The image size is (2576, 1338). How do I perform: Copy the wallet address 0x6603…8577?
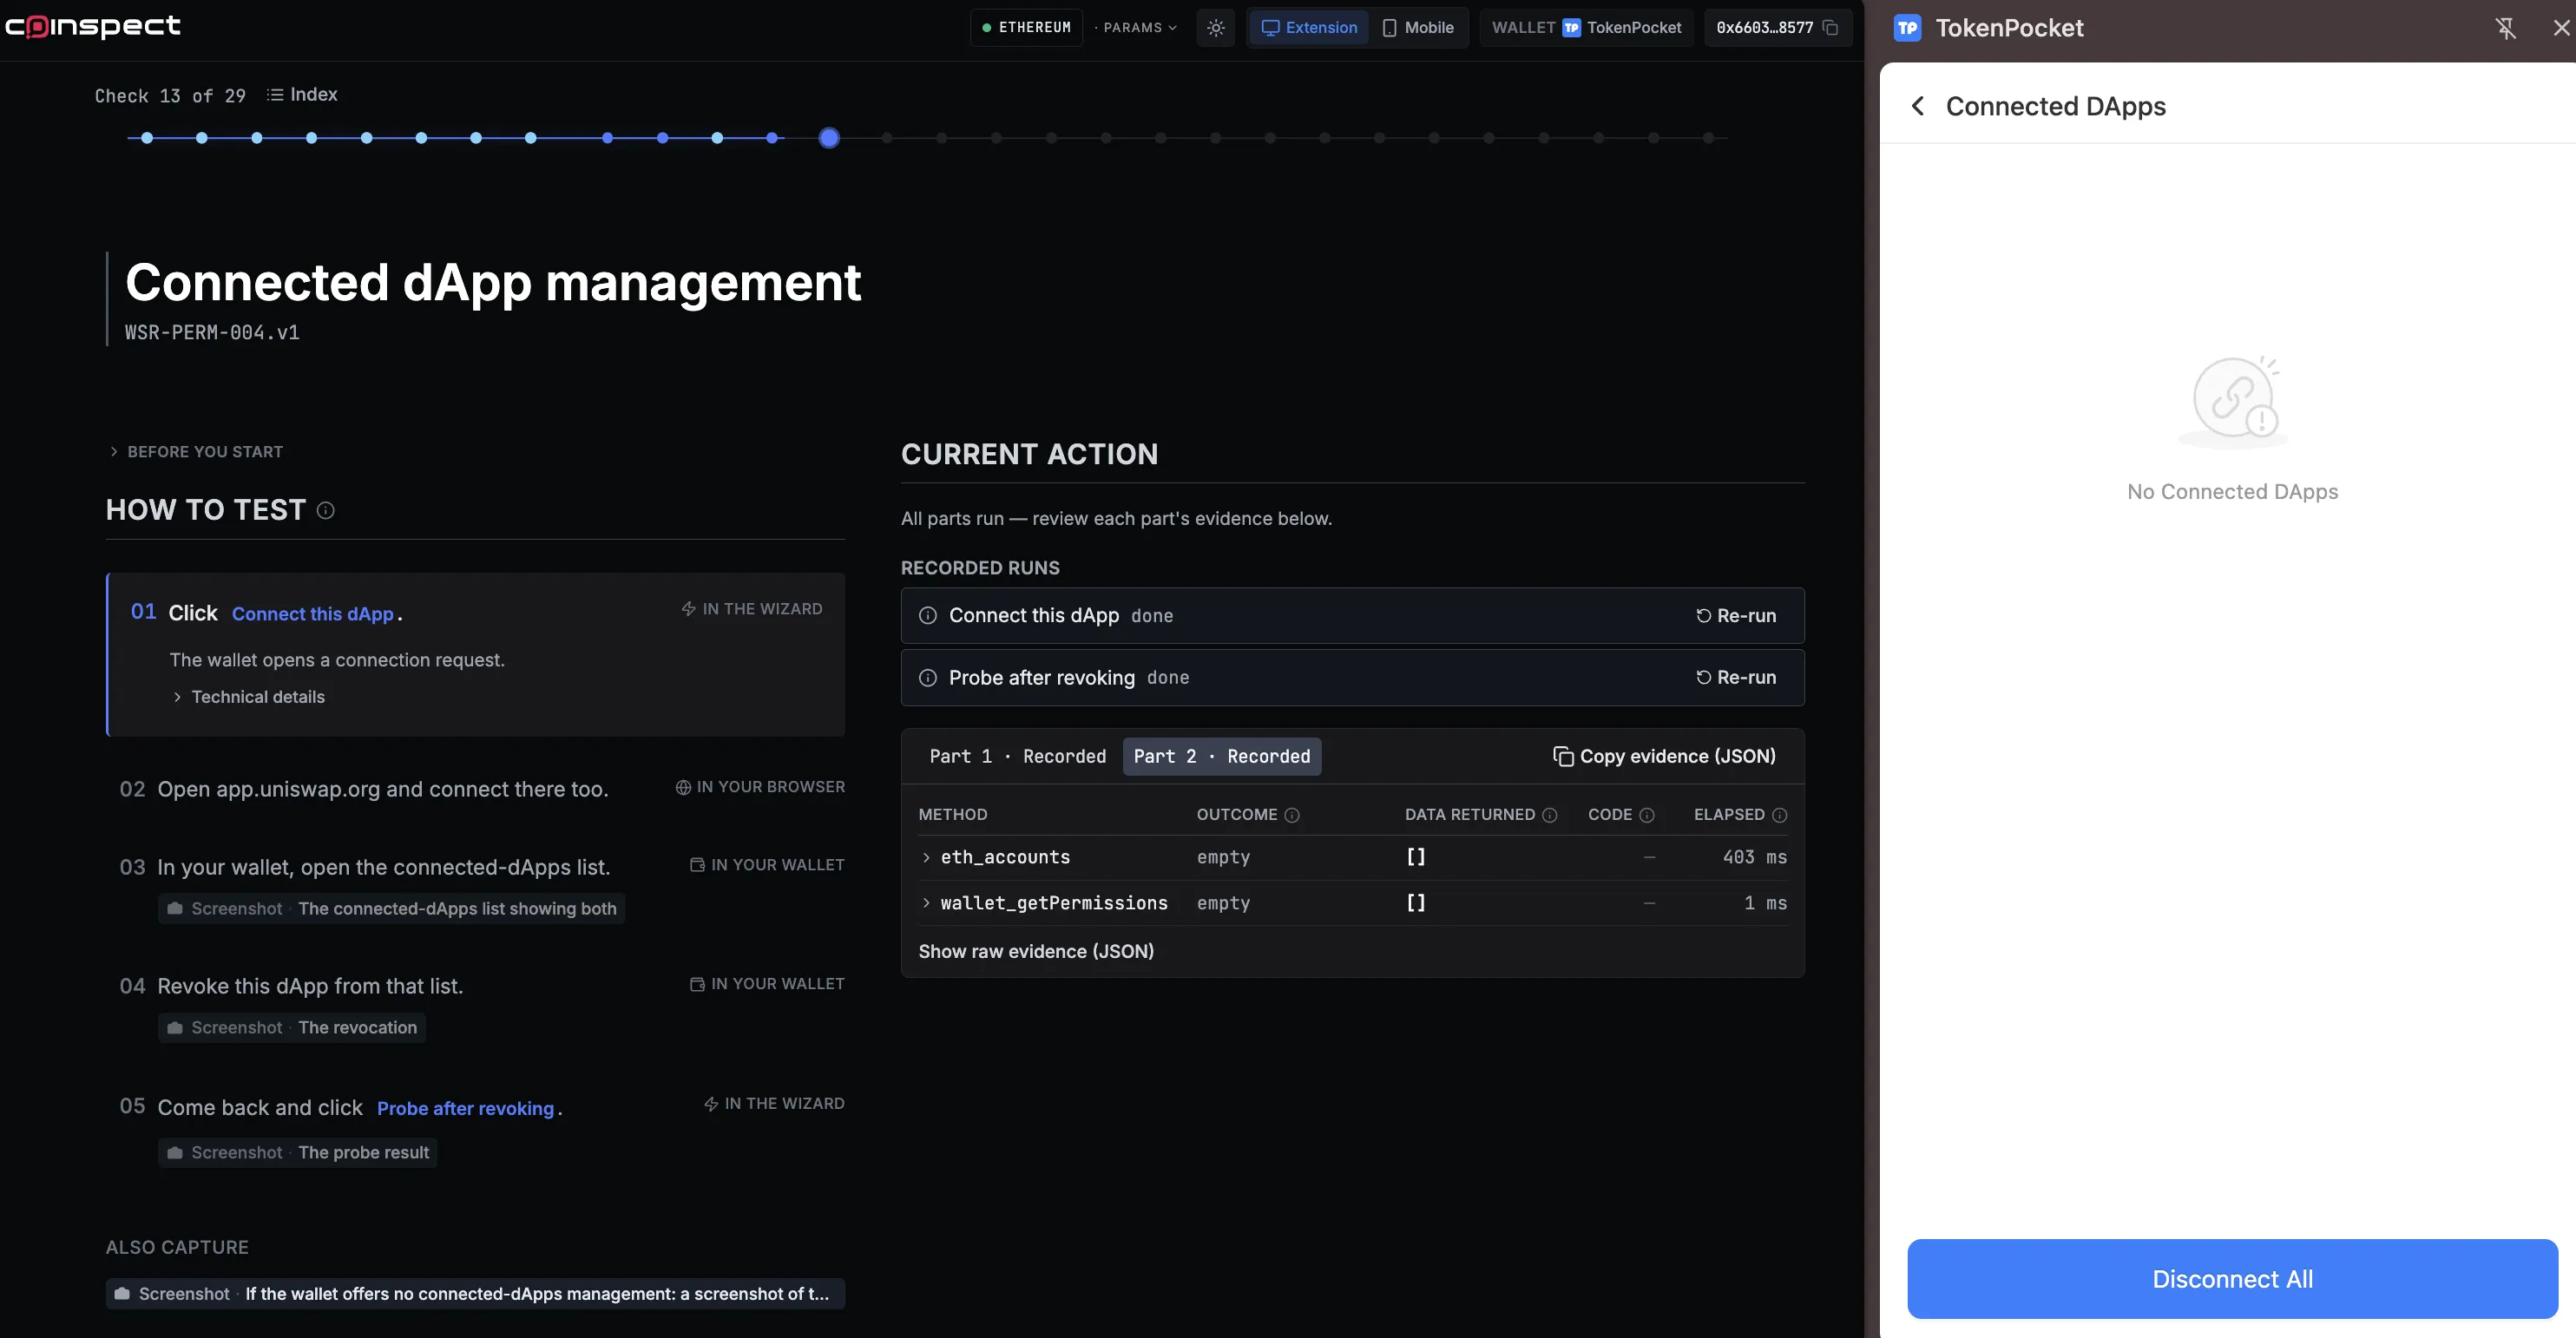(x=1830, y=28)
